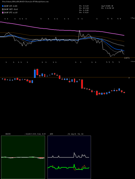Select the chart title mentioning MunafaSutra.com
Screen dimensions: 135x179
click(25, 2)
